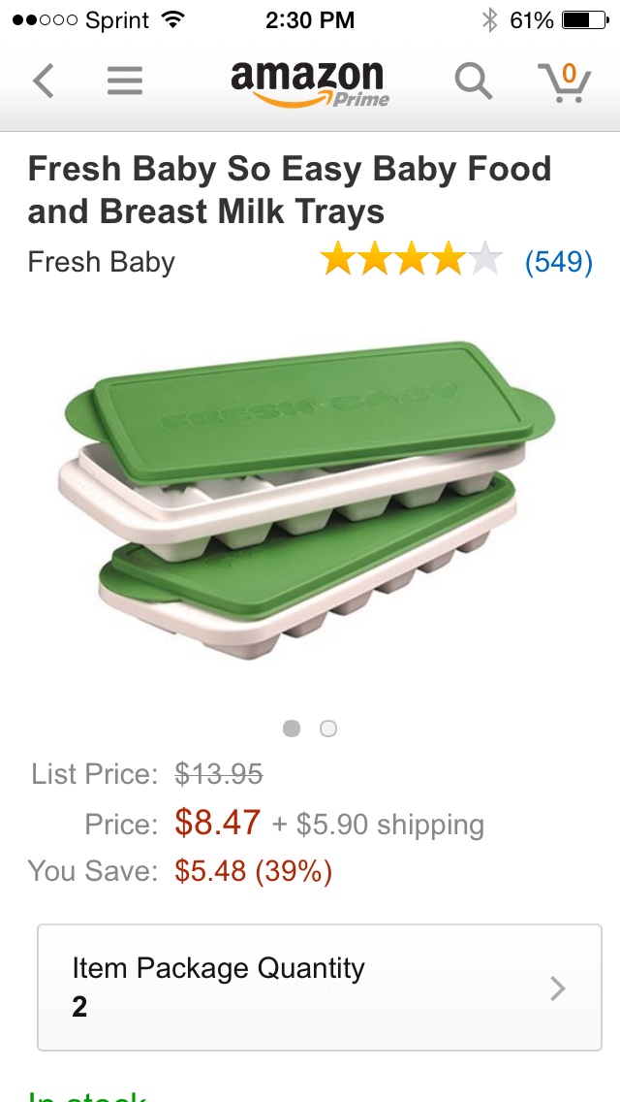Tap the $8.47 price
Screen dimensions: 620x1102
(218, 823)
